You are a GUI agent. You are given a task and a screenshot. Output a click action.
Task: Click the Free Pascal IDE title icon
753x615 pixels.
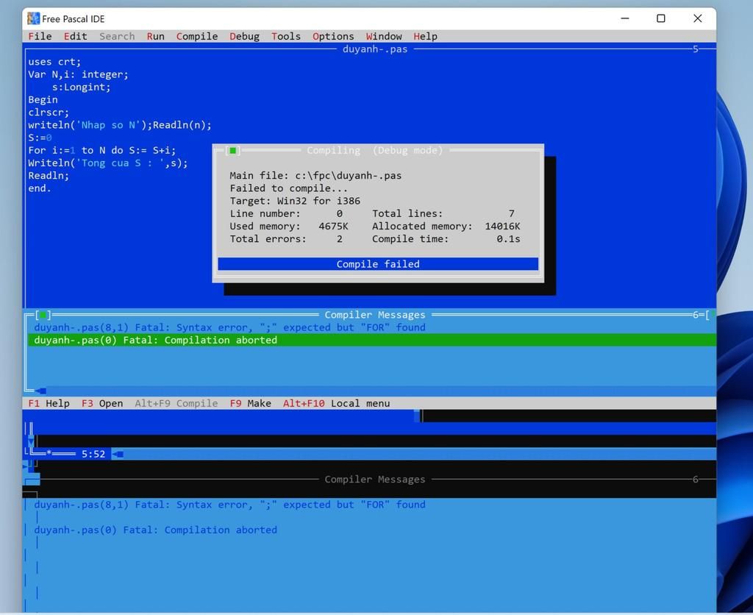click(x=33, y=18)
